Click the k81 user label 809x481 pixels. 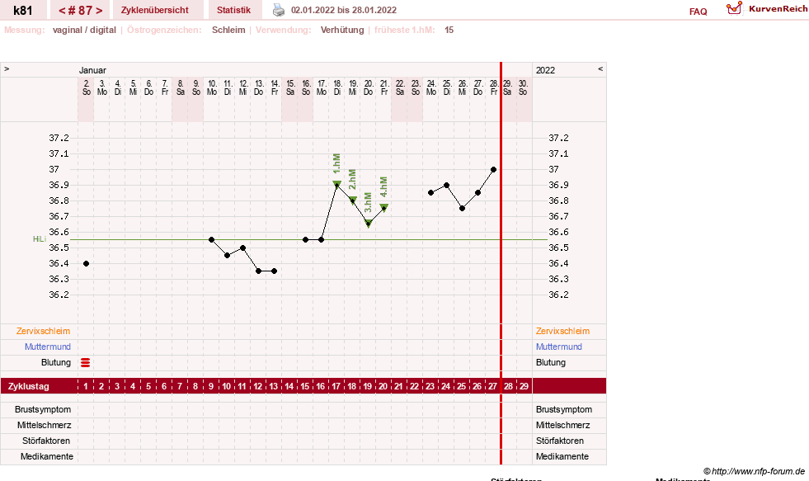pos(23,11)
